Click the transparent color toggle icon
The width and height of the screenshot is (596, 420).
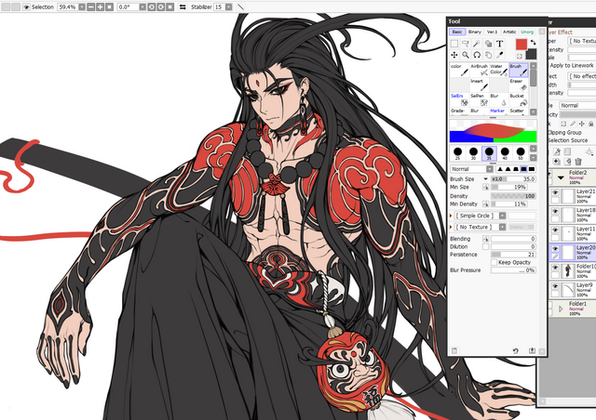(520, 56)
